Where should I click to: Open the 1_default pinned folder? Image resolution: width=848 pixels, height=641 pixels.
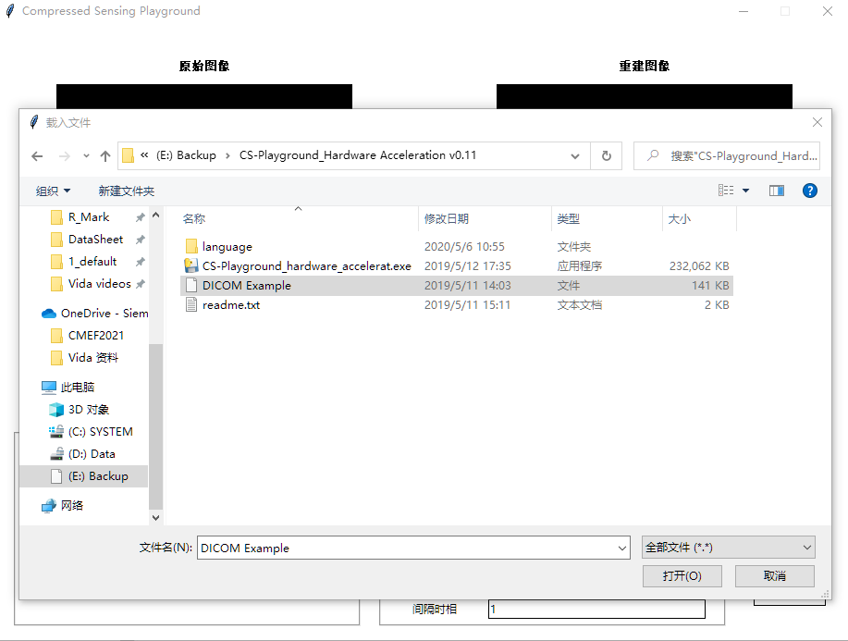pos(92,262)
